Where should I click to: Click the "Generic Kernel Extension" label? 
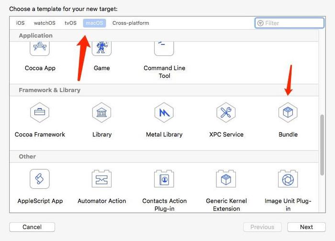click(x=226, y=205)
